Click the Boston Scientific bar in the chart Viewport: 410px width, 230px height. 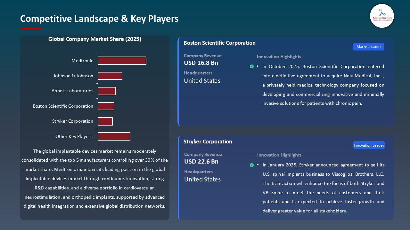click(x=106, y=106)
